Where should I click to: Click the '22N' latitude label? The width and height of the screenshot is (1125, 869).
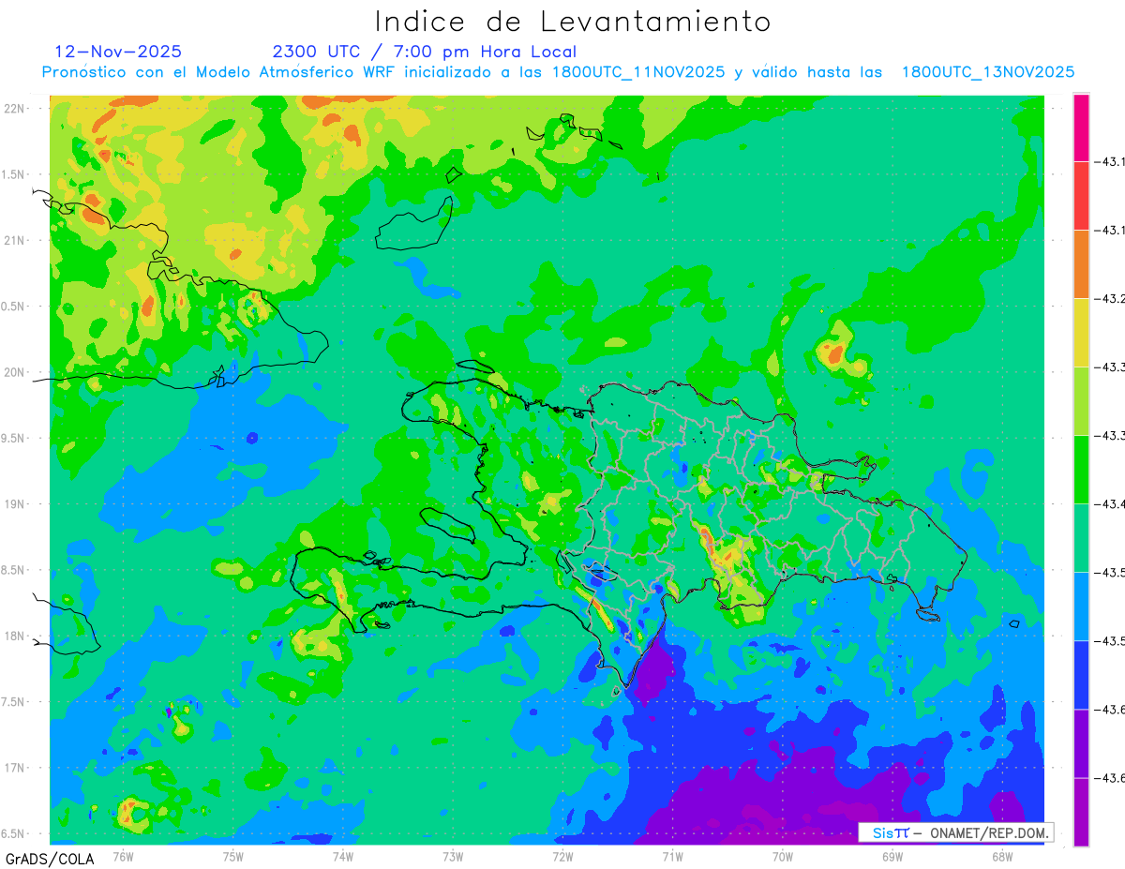(14, 109)
